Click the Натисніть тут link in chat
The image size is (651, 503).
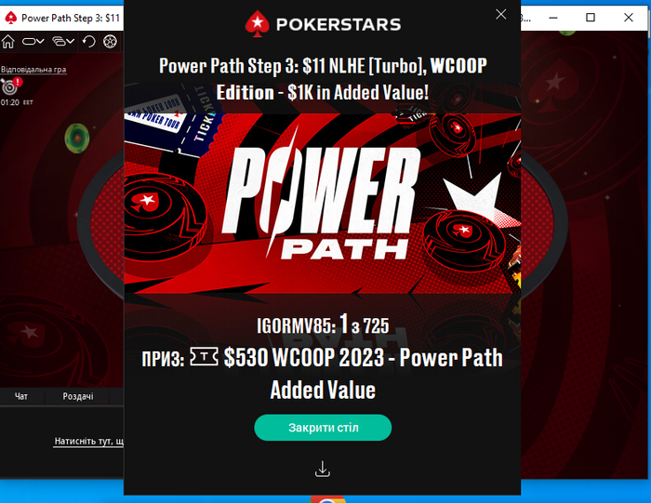coord(88,441)
